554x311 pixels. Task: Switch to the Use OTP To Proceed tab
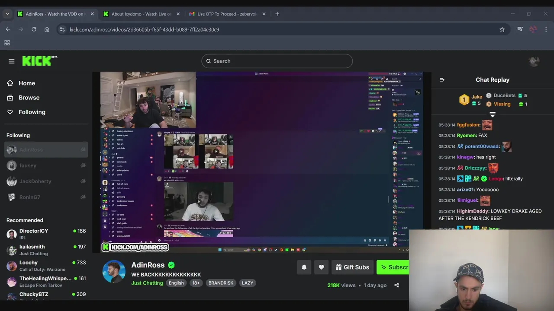pyautogui.click(x=227, y=14)
